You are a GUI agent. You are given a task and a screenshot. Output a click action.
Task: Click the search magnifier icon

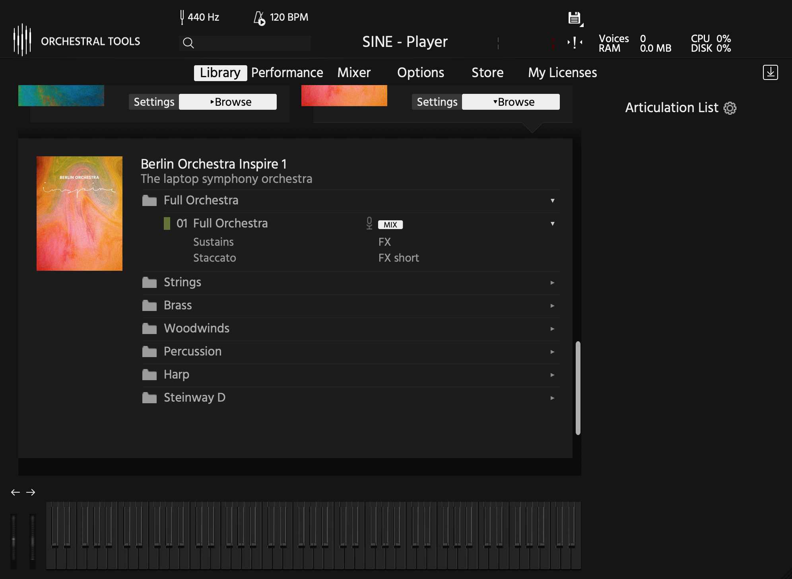coord(188,43)
